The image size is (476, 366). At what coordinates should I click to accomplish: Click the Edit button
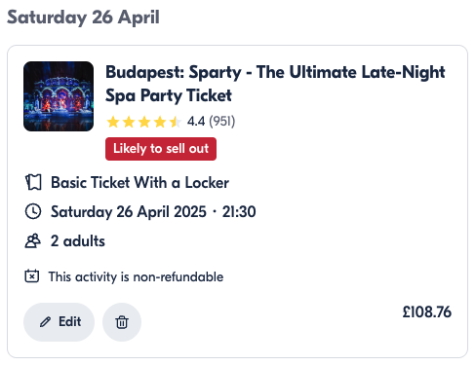(x=59, y=322)
